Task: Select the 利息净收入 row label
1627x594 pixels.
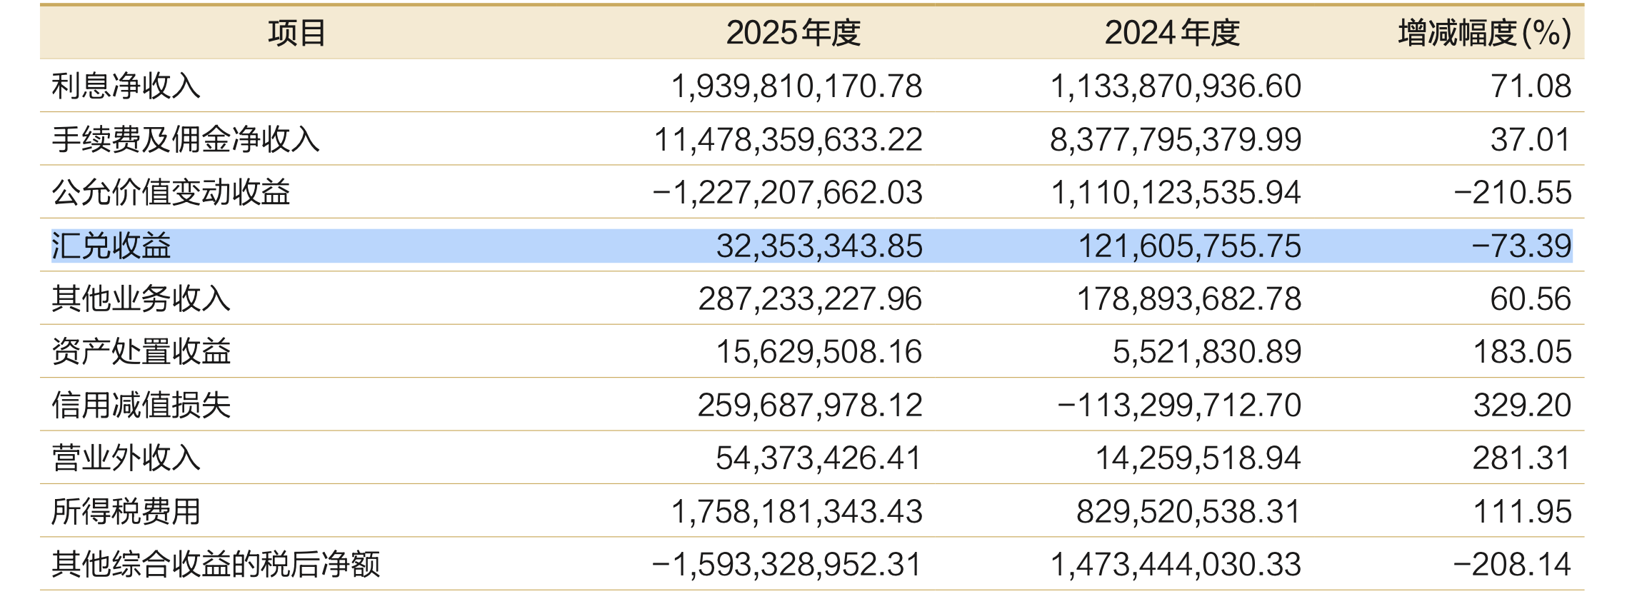Action: (126, 86)
